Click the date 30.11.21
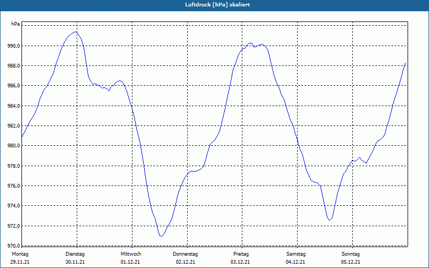The width and height of the screenshot is (429, 268). point(75,262)
